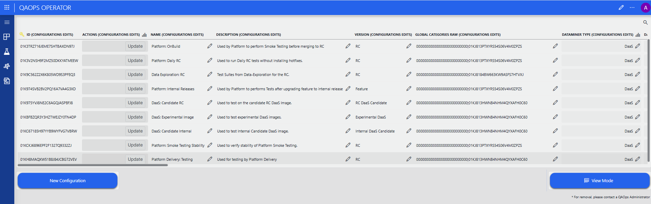Open the apps grid launcher
Viewport: 651px width, 204px height.
[x=7, y=7]
